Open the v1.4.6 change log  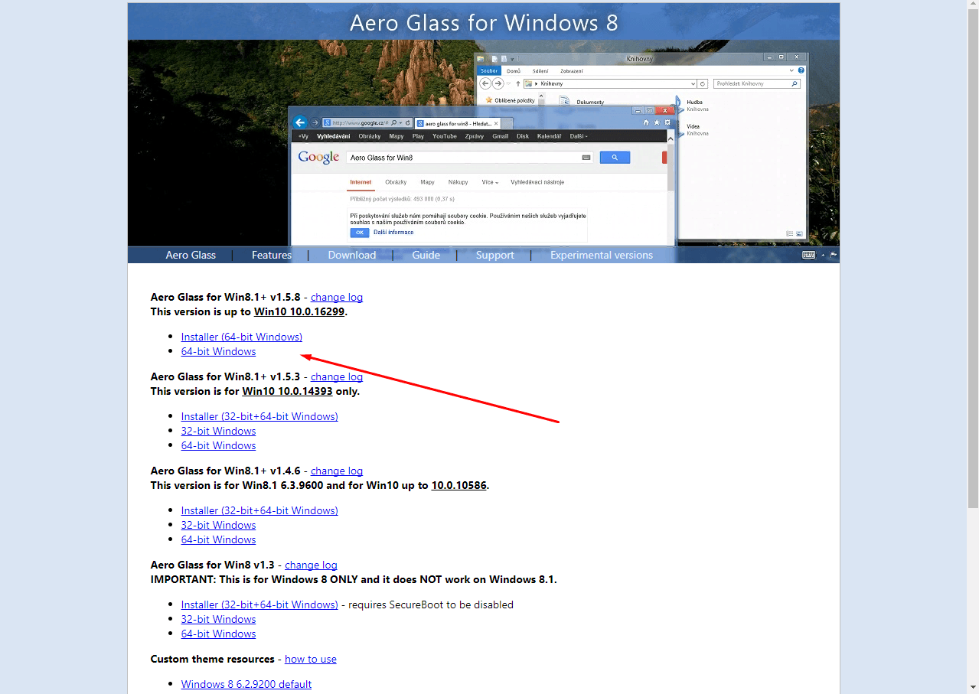pyautogui.click(x=337, y=471)
